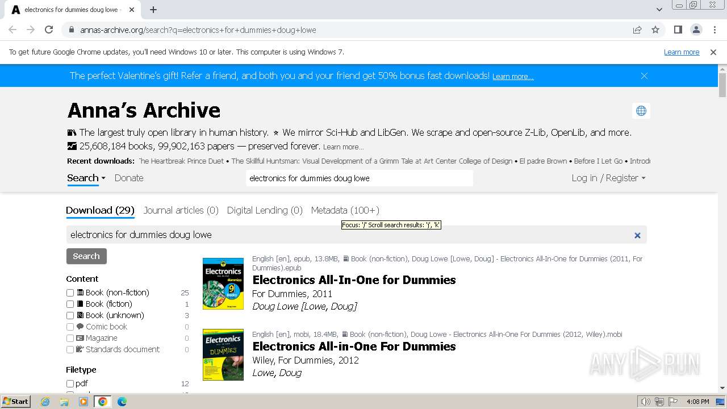Click the page vertical scrollbar thumb
The height and width of the screenshot is (409, 727).
722,85
